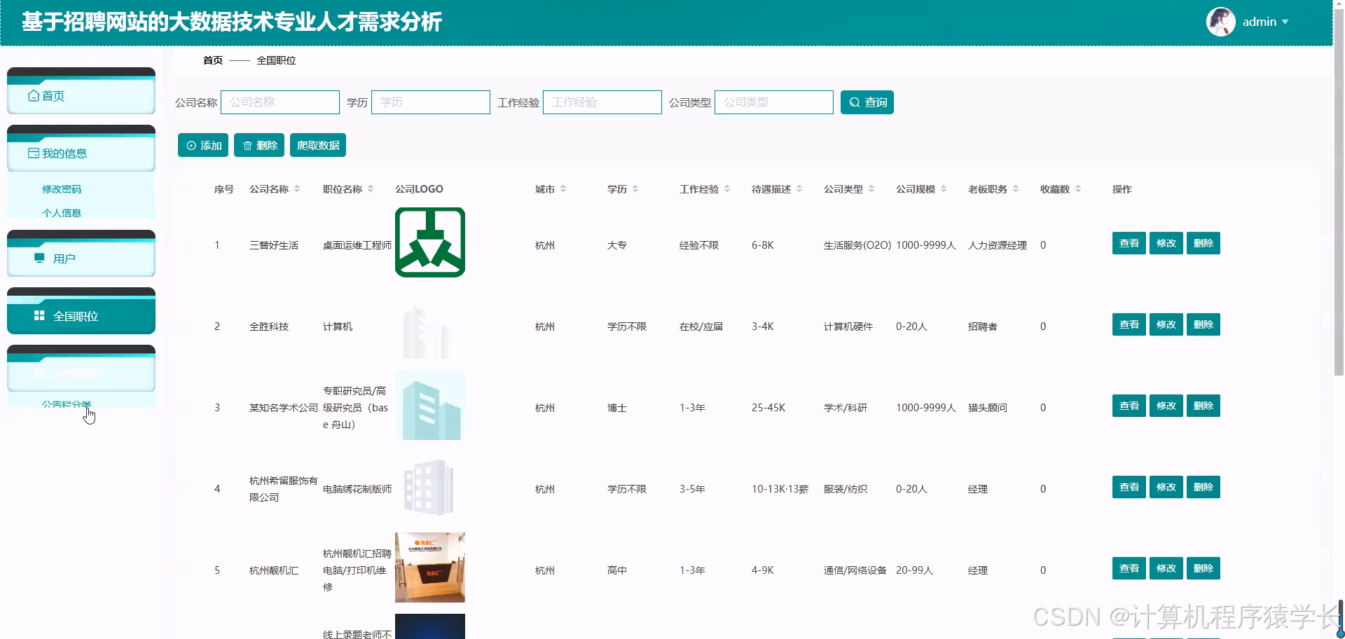Open 修改密码 from sidebar menu

(x=62, y=188)
